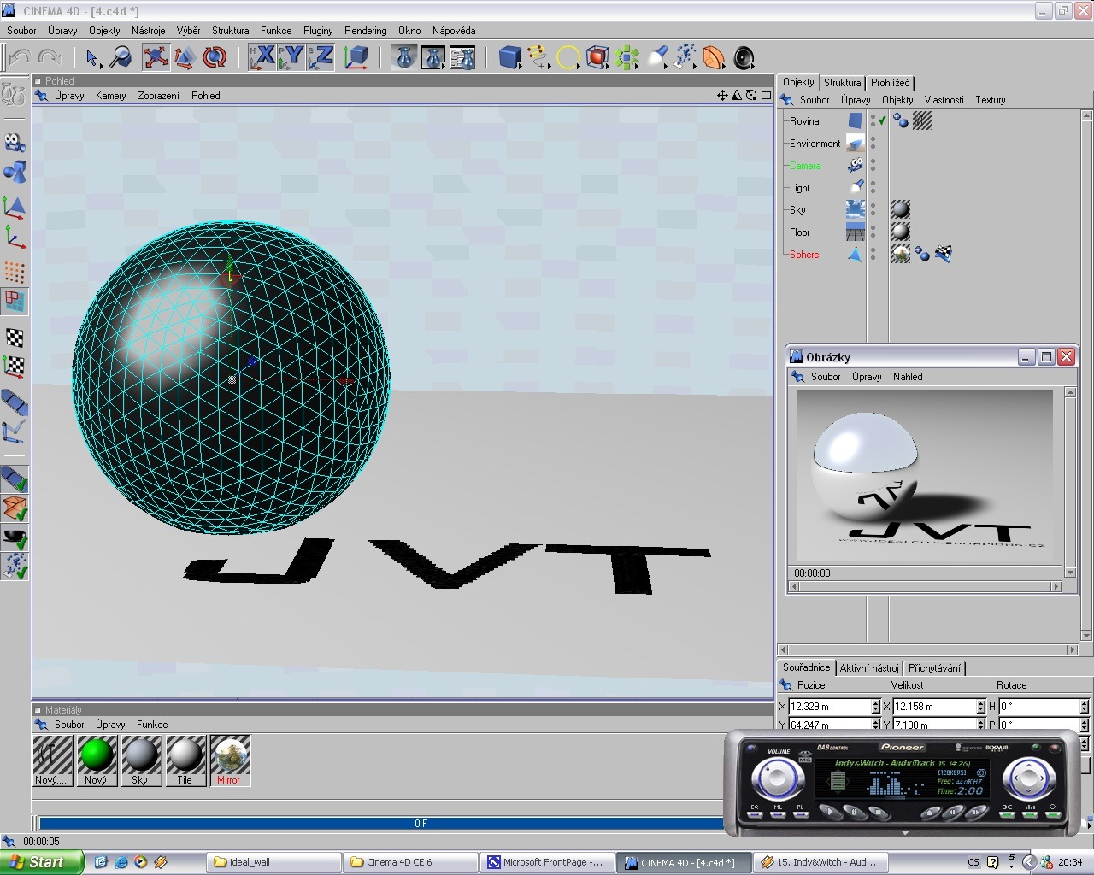The image size is (1094, 875).
Task: Select the green Nový material swatch
Action: [x=96, y=755]
